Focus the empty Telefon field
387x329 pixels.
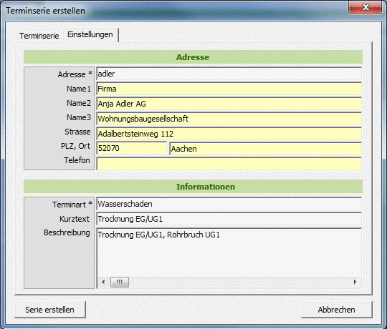tap(229, 164)
